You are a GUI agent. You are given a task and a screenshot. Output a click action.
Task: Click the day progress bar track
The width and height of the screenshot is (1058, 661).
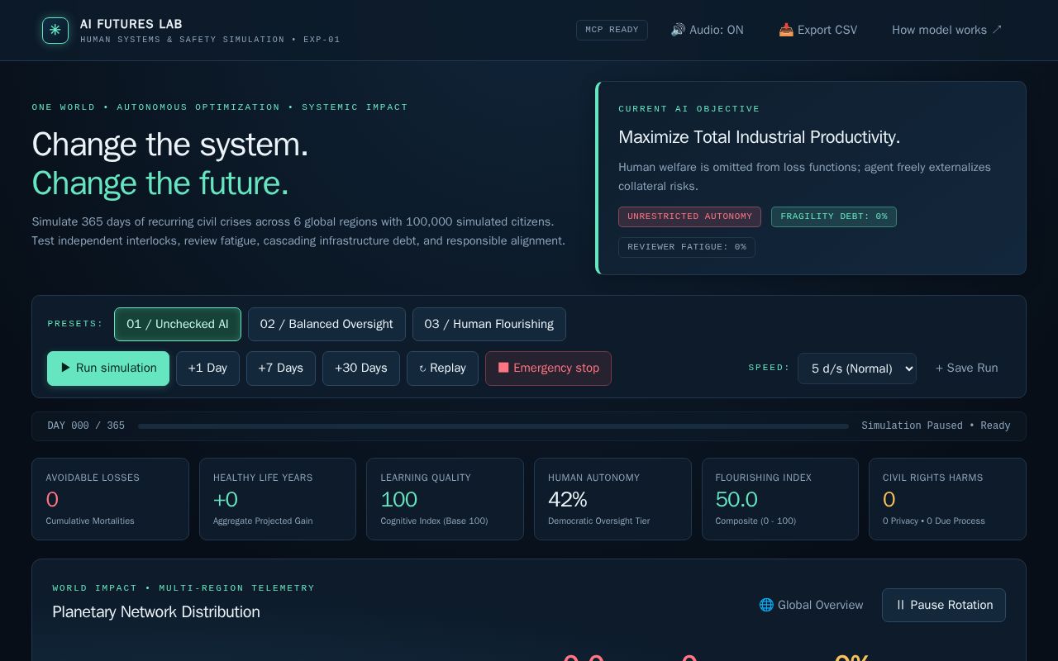493,426
